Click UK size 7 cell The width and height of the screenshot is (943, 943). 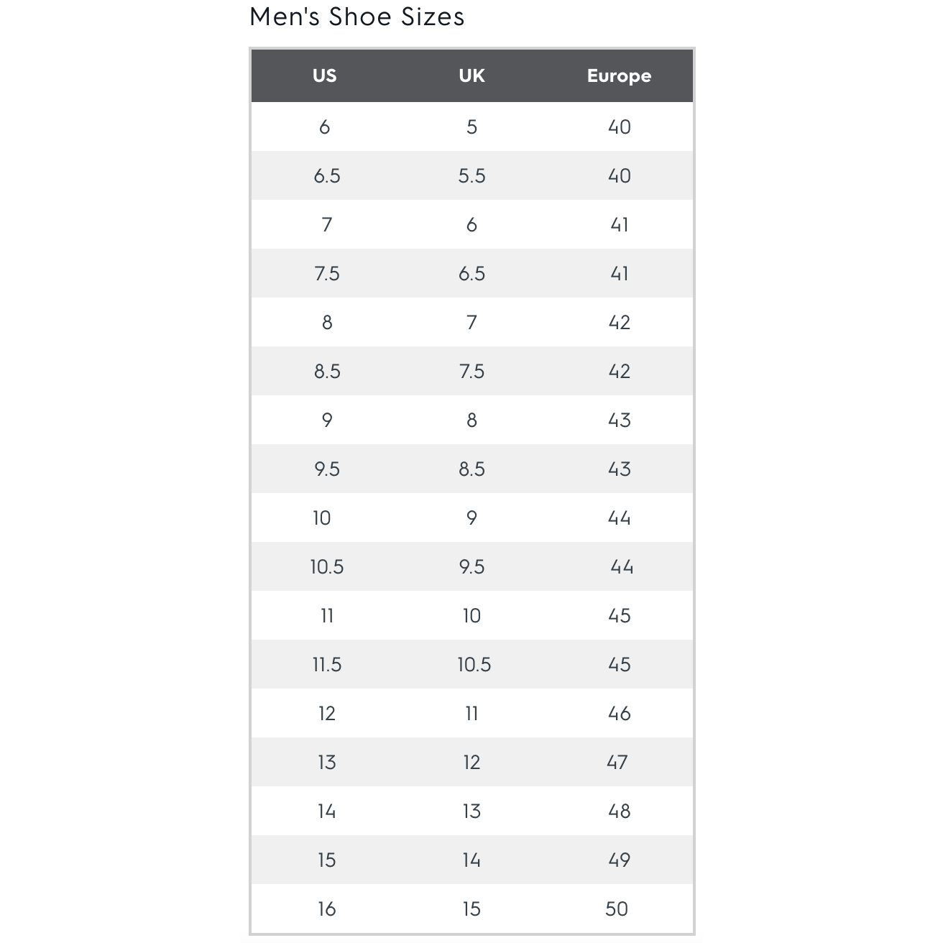(471, 323)
